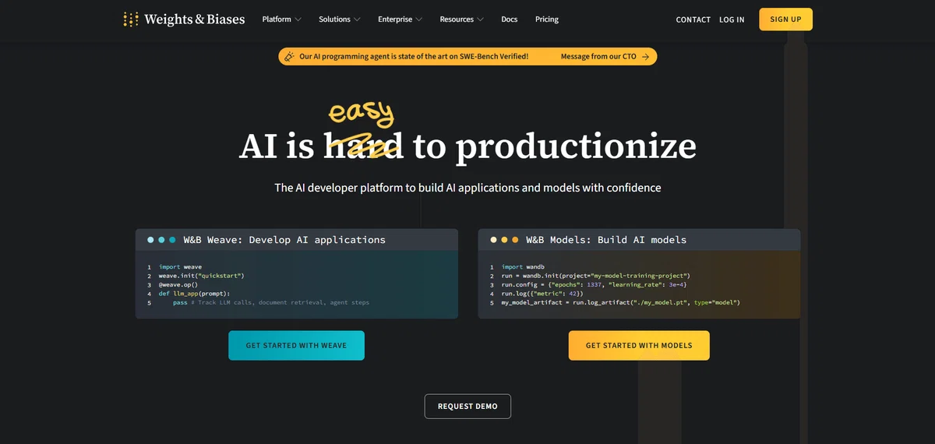Screen dimensions: 935x444
Task: Click the 'import wandb' code line
Action: (521, 267)
